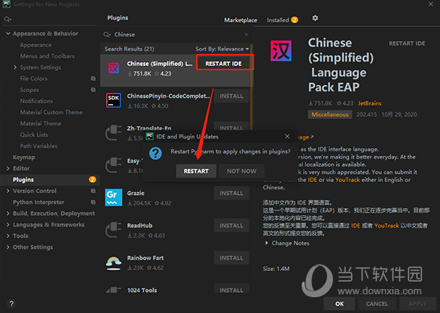Screen dimensions: 440x313
Task: Click the plugin search field containing Chinese
Action: 177,34
